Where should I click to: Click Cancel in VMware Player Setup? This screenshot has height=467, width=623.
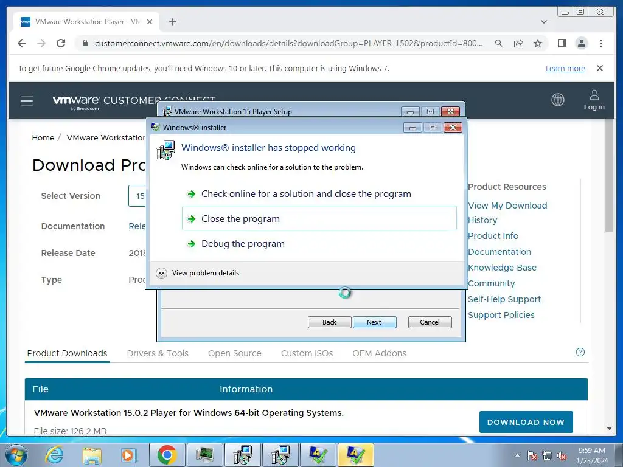[x=430, y=322]
